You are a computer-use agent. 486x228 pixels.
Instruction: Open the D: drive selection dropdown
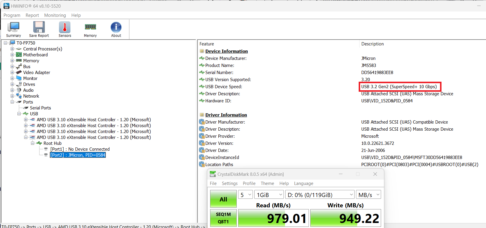click(x=319, y=195)
